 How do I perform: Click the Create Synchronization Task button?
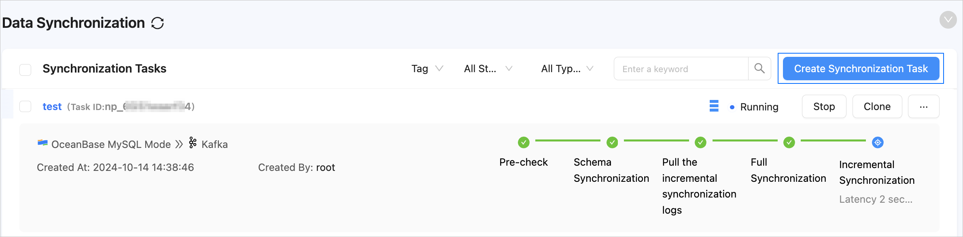tap(861, 69)
